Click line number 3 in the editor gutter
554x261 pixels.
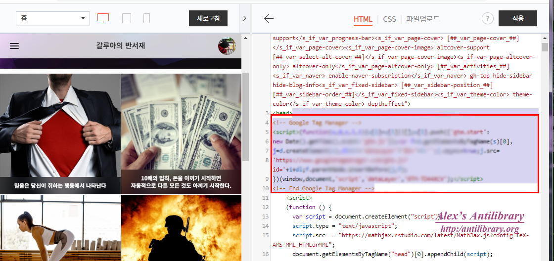click(x=267, y=113)
